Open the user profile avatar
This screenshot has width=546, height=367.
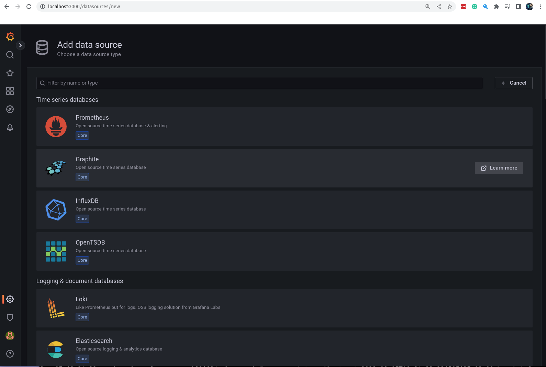coord(10,336)
